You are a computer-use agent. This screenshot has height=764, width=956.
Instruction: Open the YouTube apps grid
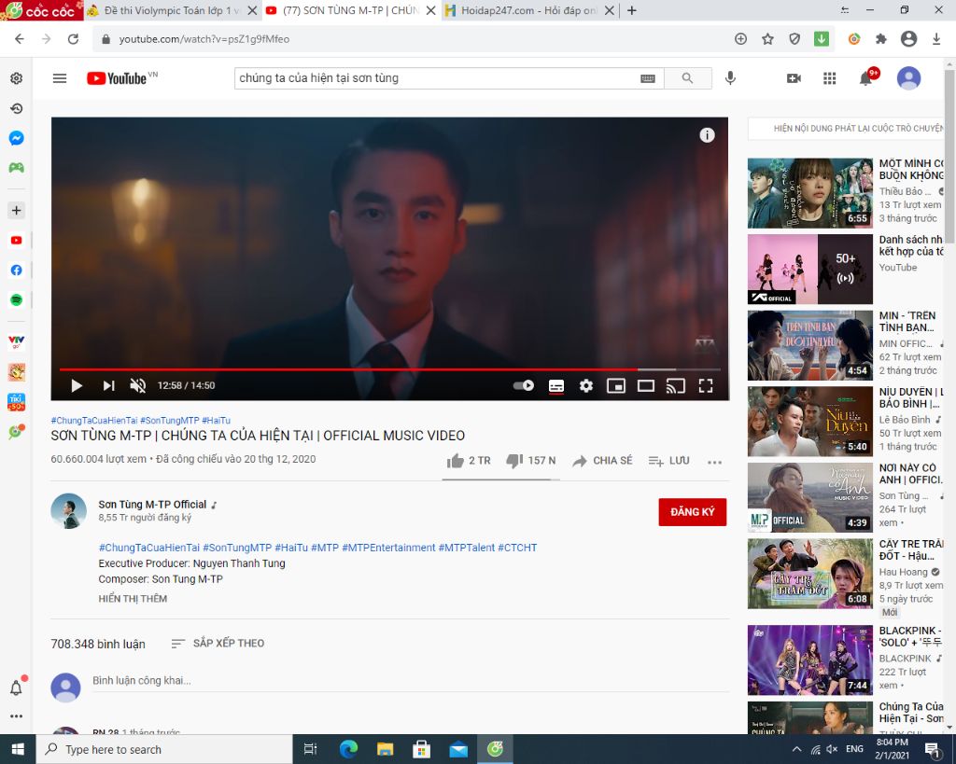[x=829, y=78]
